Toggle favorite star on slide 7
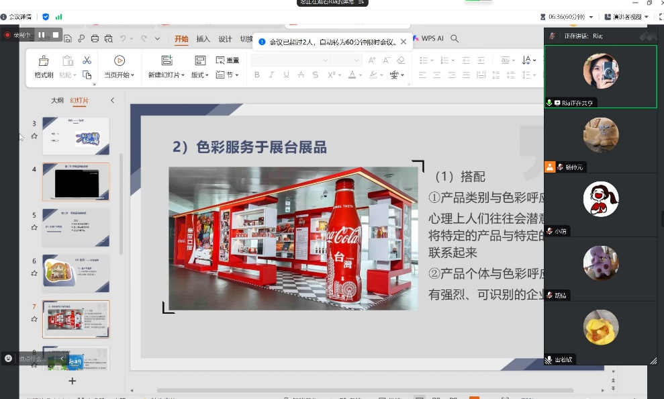Viewport: 664px width, 399px height. (34, 319)
